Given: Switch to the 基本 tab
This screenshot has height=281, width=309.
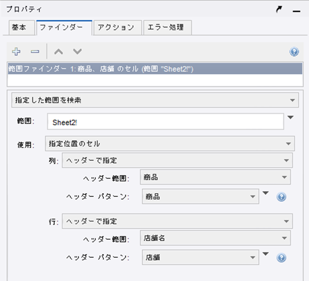Looking at the screenshot, I should (x=22, y=27).
